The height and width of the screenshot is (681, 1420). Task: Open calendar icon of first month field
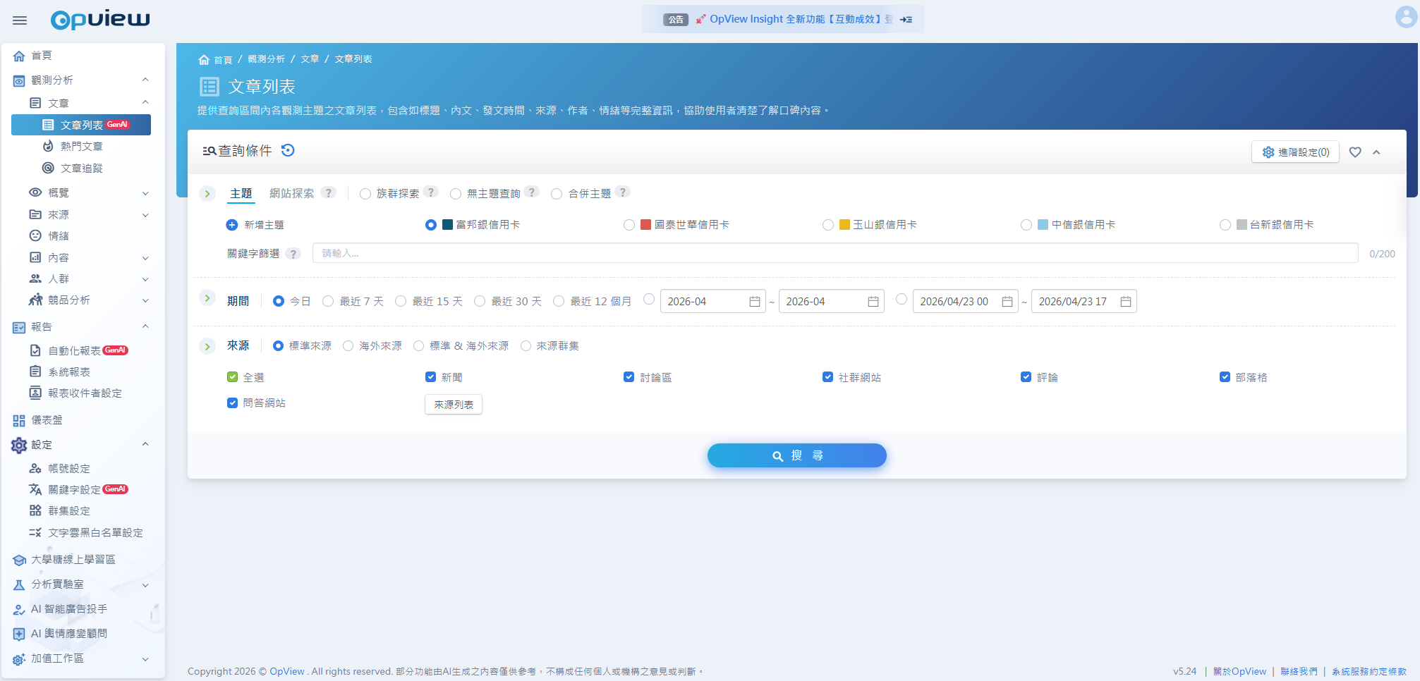754,302
